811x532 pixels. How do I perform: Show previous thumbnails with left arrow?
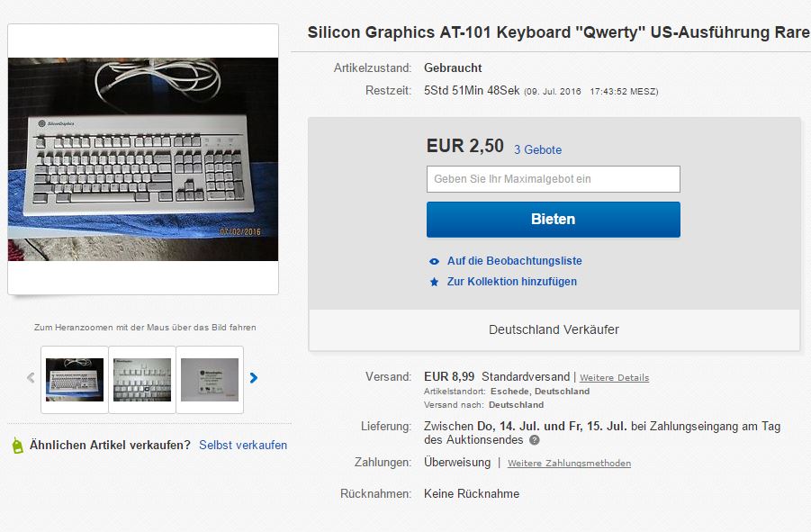tap(31, 378)
